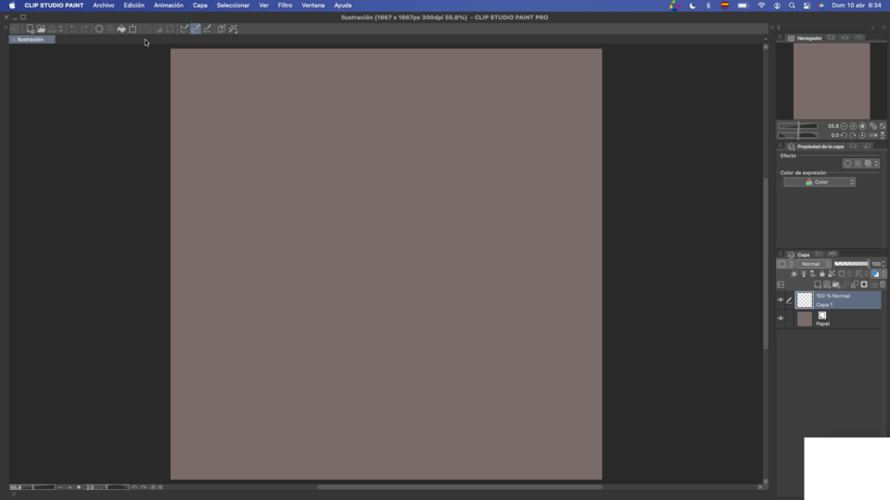
Task: Toggle clip to layer below icon
Action: tap(795, 274)
